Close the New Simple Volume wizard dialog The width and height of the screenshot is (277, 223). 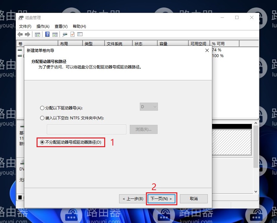tap(207, 50)
